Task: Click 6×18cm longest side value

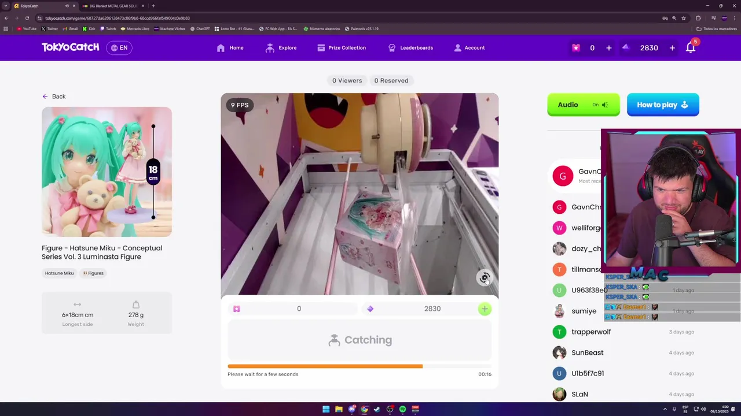Action: [78, 315]
